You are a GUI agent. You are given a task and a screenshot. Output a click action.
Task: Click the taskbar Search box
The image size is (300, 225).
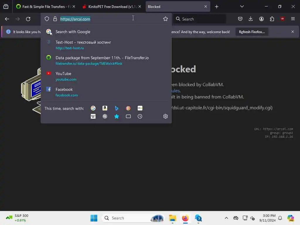pos(133,218)
